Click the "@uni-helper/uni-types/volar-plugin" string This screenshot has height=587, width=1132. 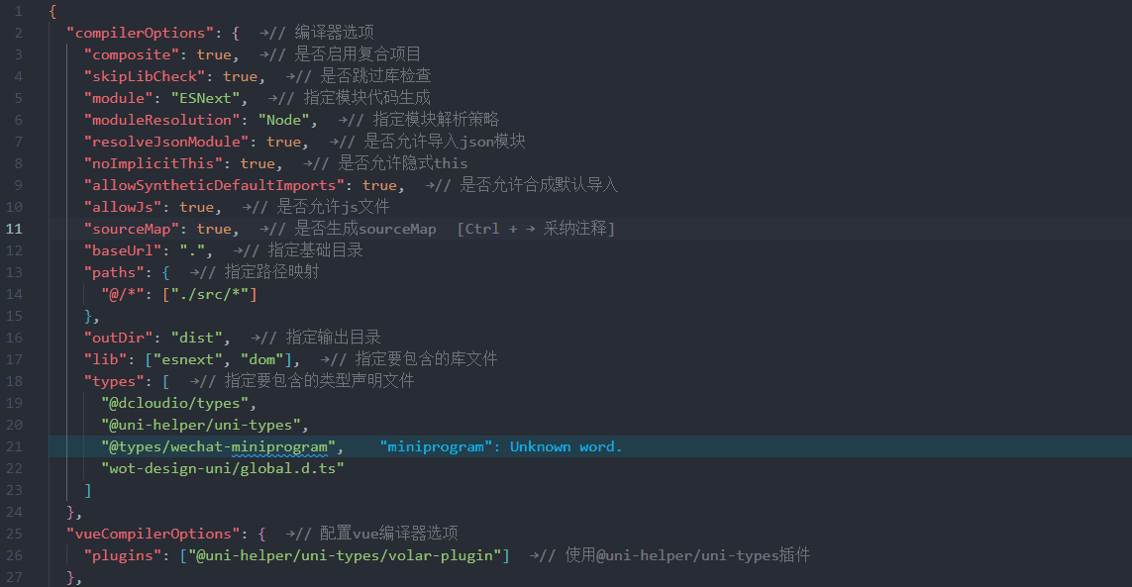(x=344, y=555)
